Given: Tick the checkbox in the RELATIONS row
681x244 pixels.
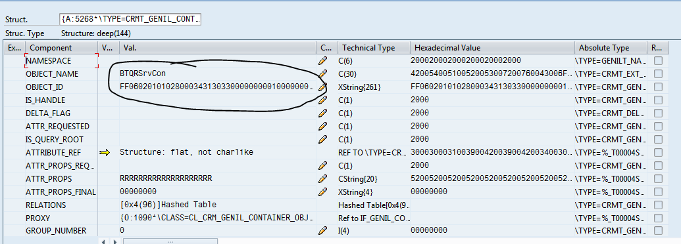Looking at the screenshot, I should point(658,205).
